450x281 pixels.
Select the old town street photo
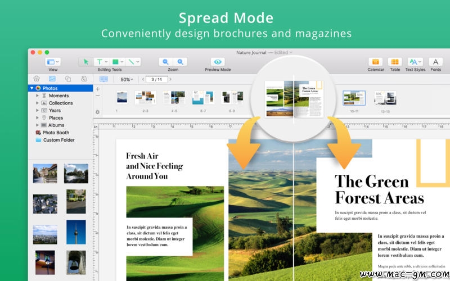click(x=45, y=174)
